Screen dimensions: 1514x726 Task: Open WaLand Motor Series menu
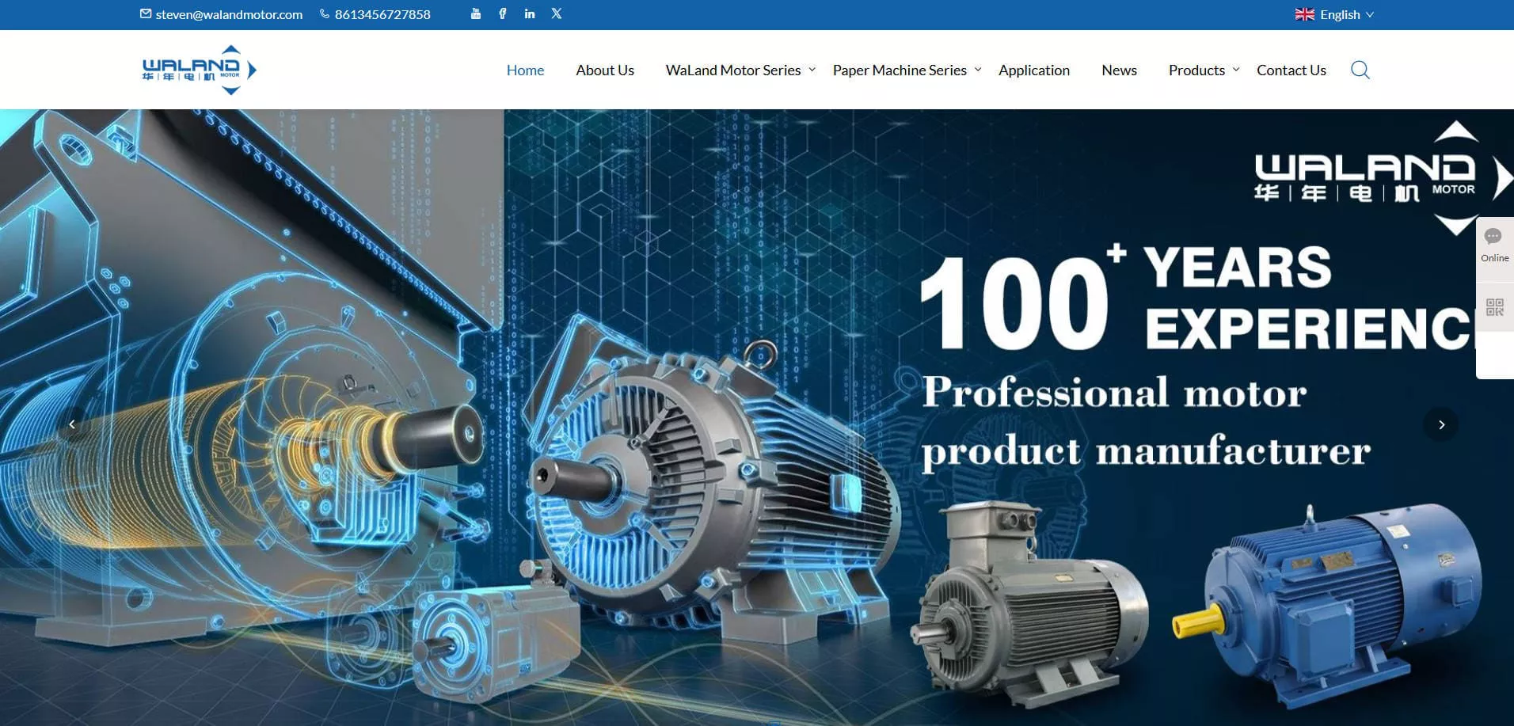[733, 70]
